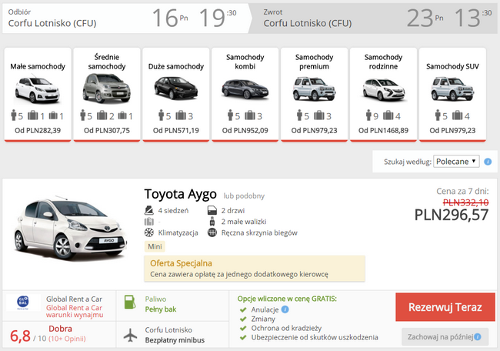Click the seat icon beside 4 siedzeń
This screenshot has height=351, width=500.
point(149,210)
